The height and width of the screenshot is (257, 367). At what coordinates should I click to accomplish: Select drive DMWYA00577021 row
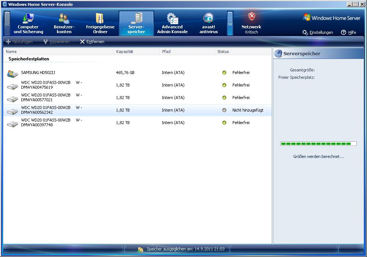click(x=138, y=98)
